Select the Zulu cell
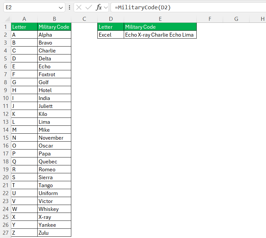This screenshot has width=266, height=238. (54, 233)
